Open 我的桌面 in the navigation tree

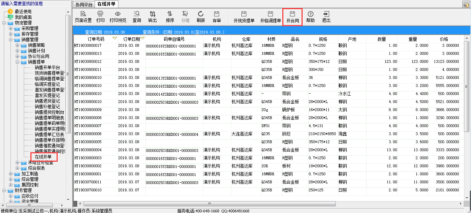tap(23, 17)
